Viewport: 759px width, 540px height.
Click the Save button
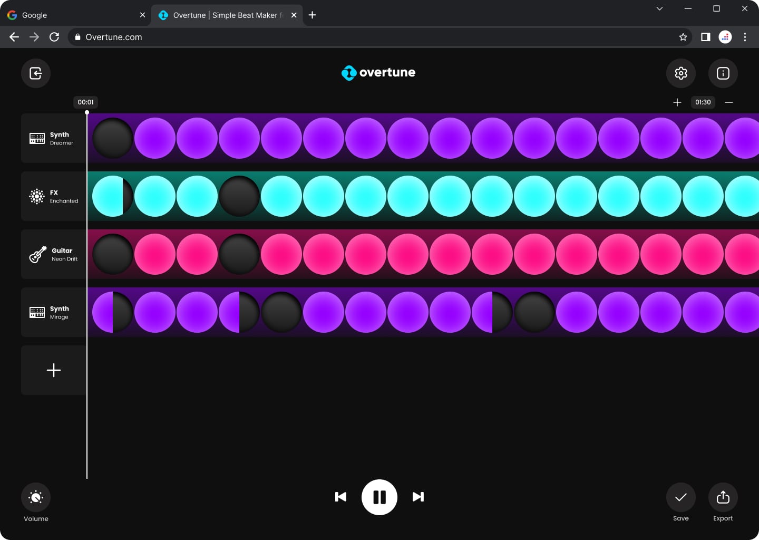(x=680, y=497)
